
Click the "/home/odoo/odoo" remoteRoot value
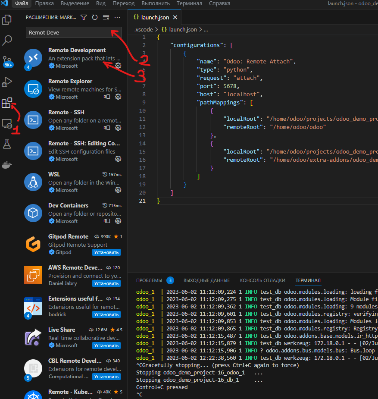[298, 127]
